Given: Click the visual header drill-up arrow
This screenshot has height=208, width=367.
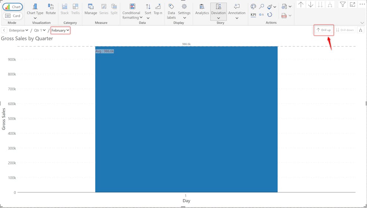Looking at the screenshot, I should [301, 4].
